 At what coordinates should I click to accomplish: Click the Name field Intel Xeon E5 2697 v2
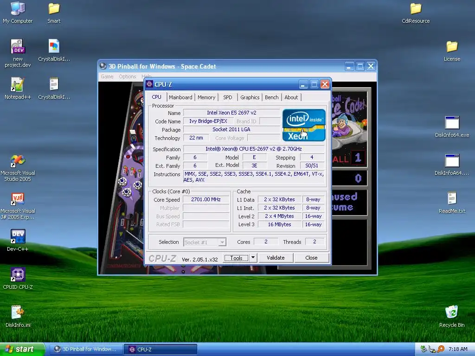point(231,113)
